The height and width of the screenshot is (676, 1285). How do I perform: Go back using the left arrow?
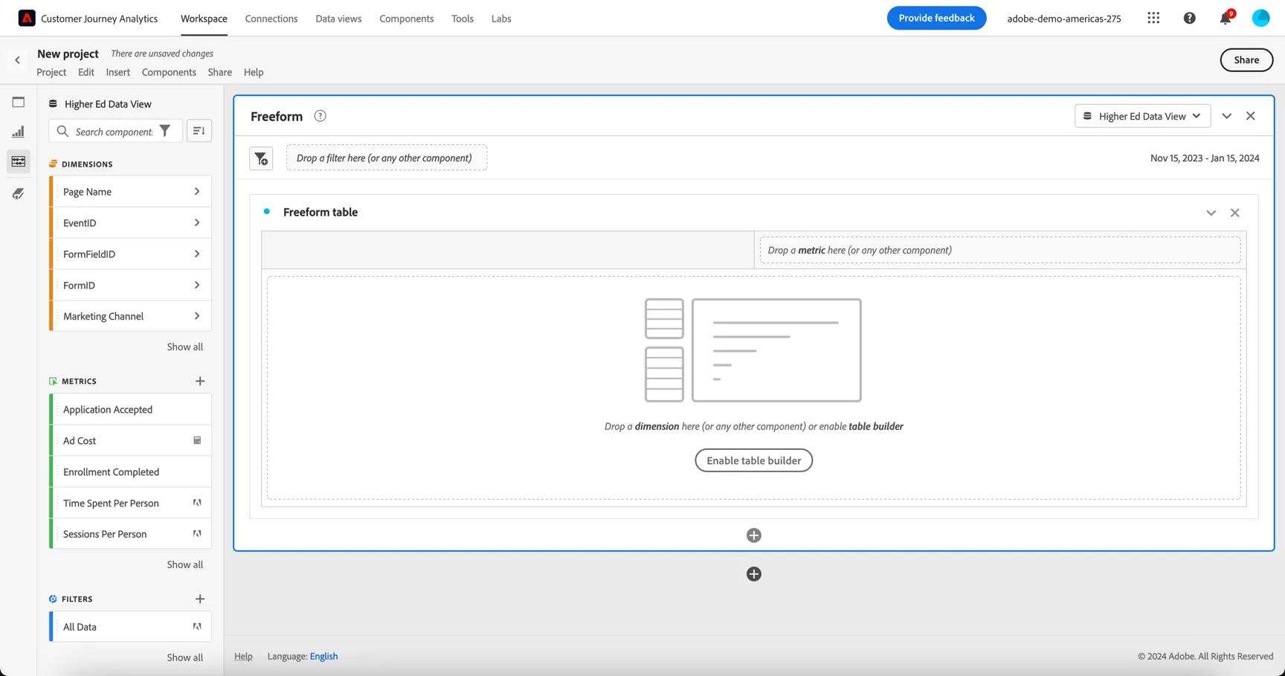(x=18, y=60)
